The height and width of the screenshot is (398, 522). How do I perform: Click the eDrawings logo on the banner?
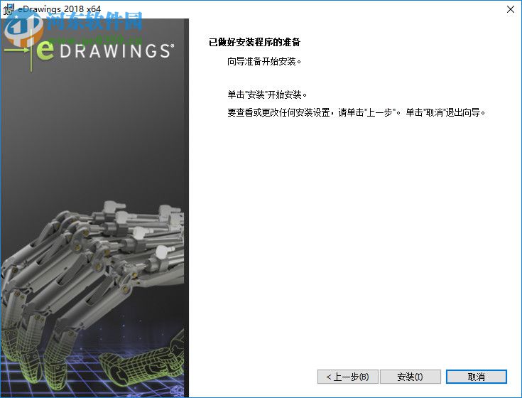[x=89, y=50]
